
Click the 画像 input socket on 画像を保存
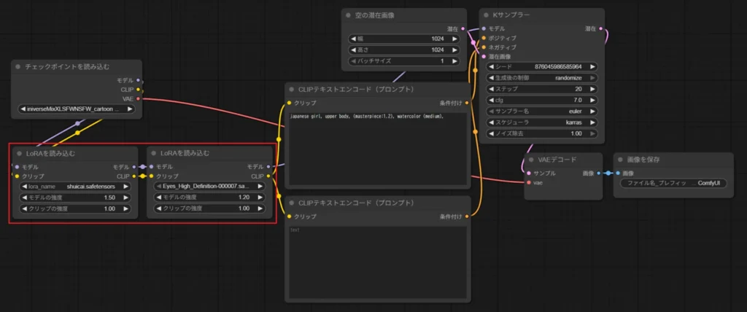(618, 173)
